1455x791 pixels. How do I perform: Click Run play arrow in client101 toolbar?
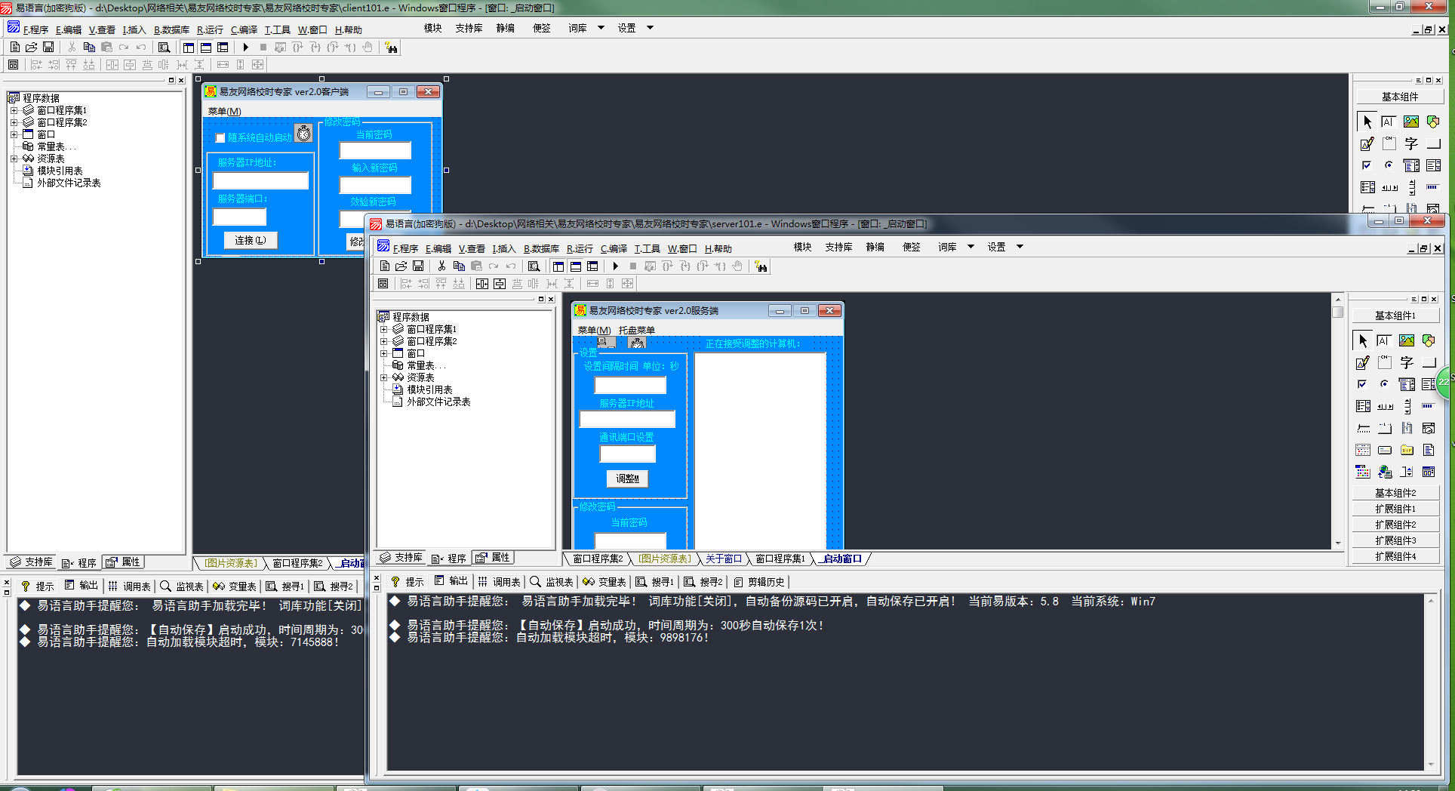246,47
